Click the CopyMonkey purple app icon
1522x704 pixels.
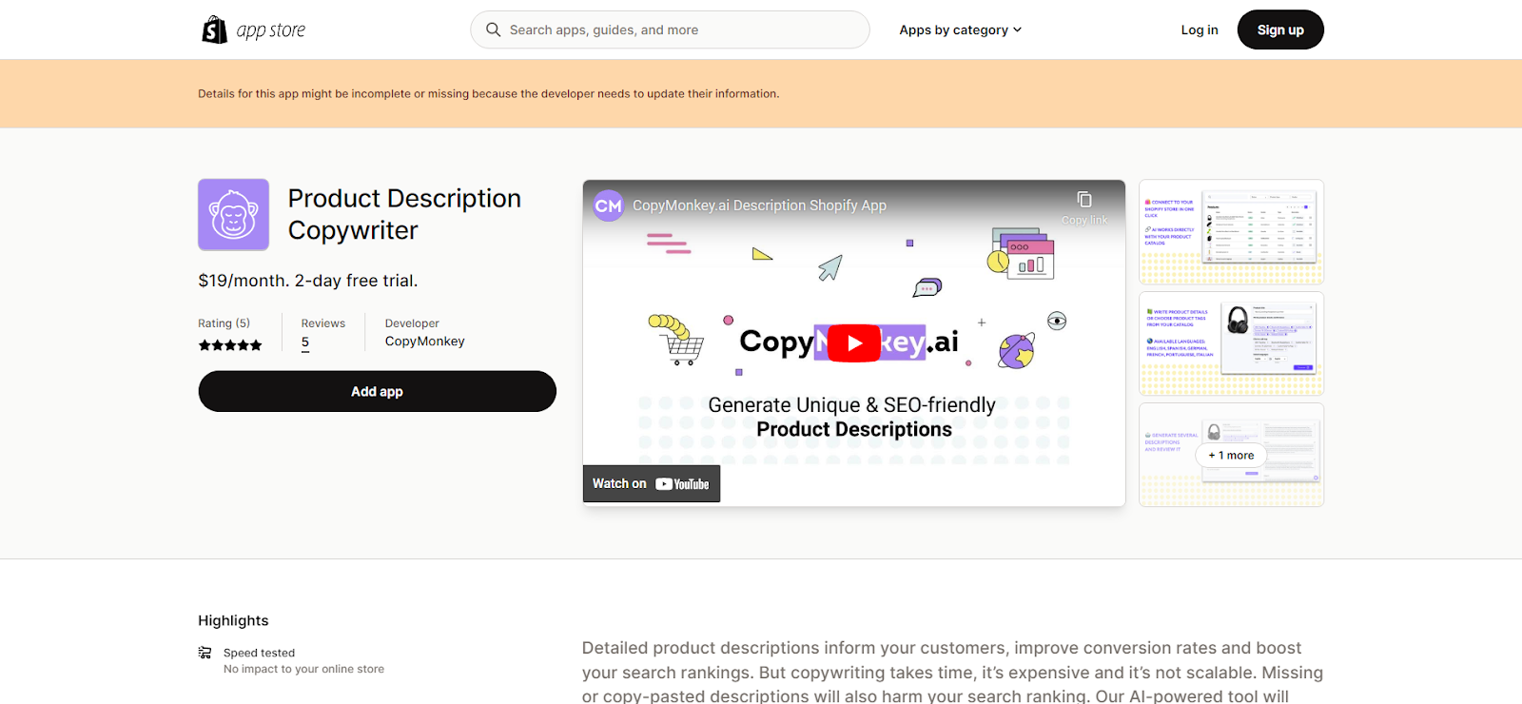point(233,215)
